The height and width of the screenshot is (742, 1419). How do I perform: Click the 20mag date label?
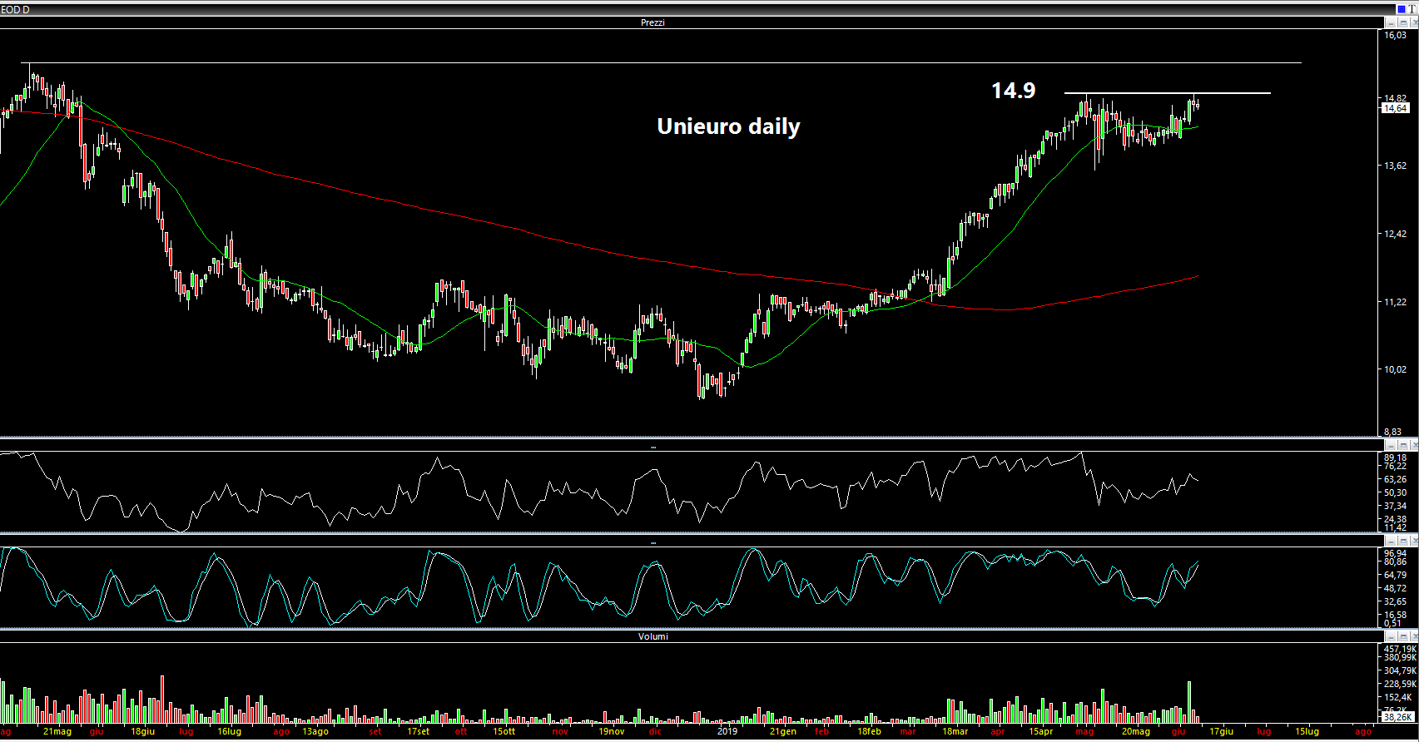(1135, 732)
